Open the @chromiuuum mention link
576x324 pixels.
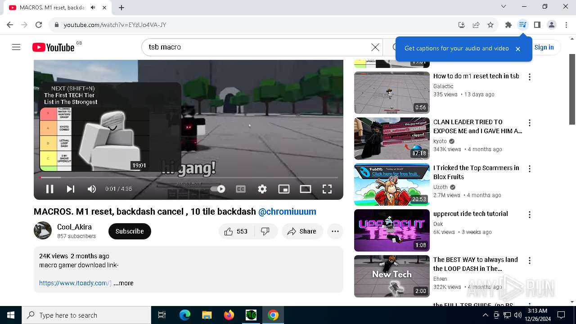[x=287, y=211]
